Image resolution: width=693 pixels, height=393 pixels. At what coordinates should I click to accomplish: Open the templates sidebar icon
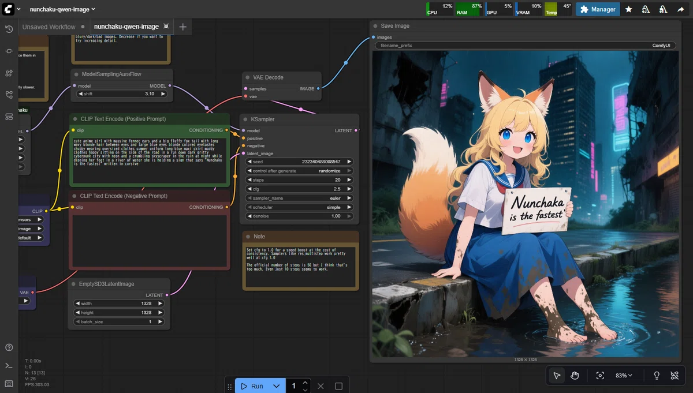[x=9, y=117]
